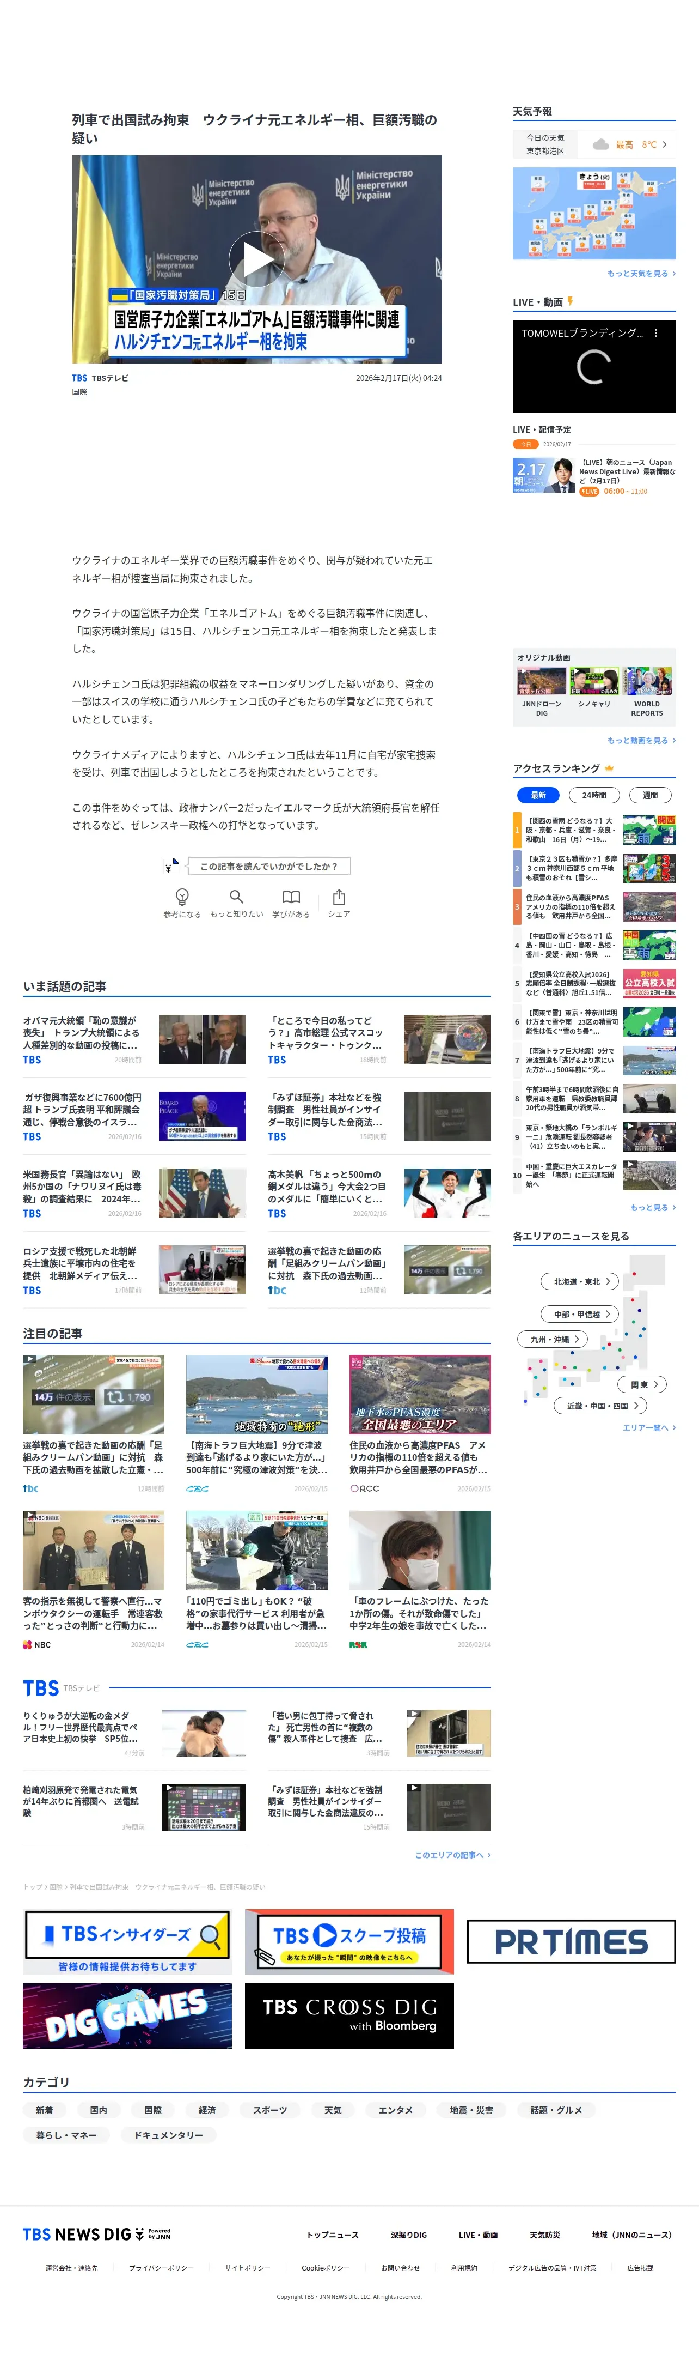Open エリア一覧へ area list link
Image resolution: width=699 pixels, height=2373 pixels.
pos(648,1428)
